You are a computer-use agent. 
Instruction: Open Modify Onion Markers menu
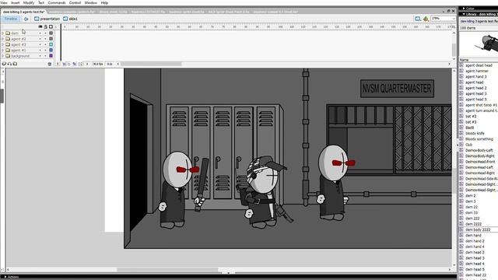pyautogui.click(x=81, y=64)
